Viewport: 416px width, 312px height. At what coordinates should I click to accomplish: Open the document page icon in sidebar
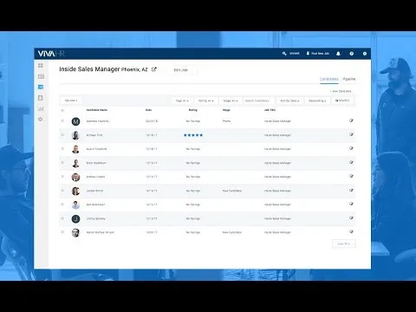pyautogui.click(x=41, y=98)
